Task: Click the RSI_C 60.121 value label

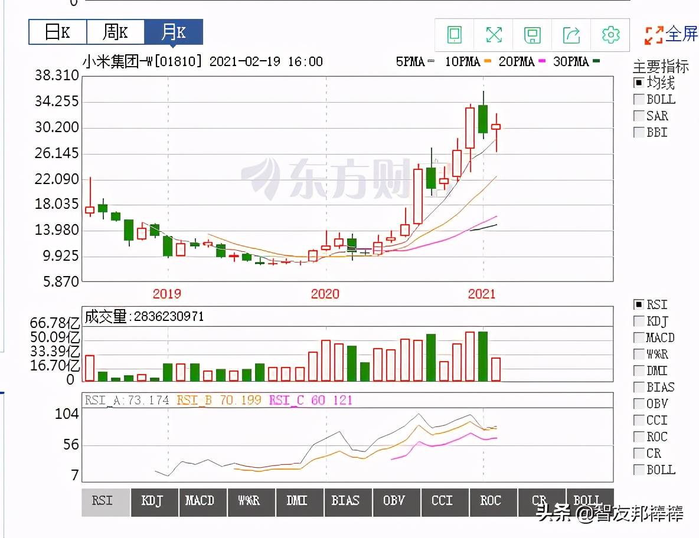Action: (x=311, y=400)
